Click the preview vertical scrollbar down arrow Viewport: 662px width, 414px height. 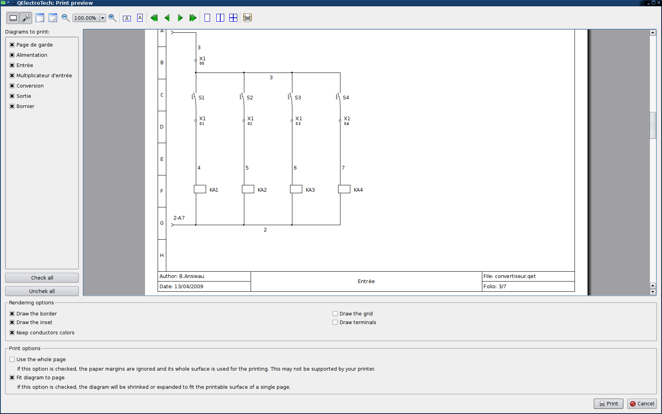pyautogui.click(x=653, y=292)
